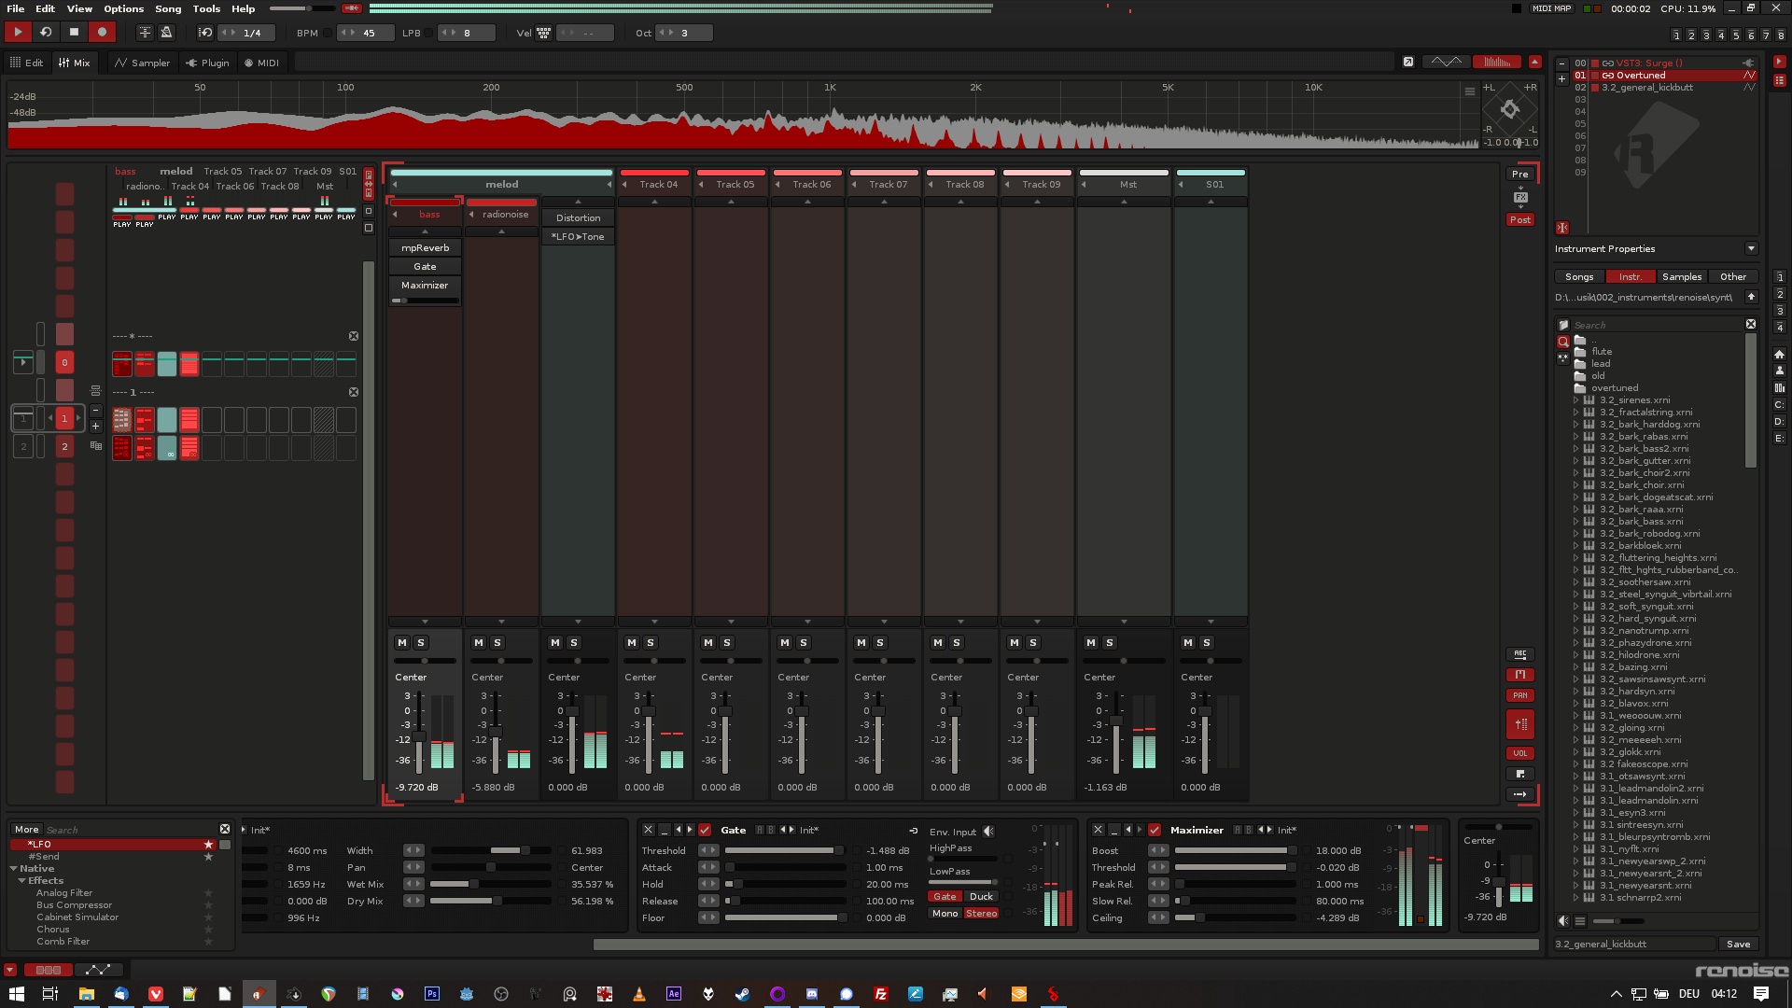Minimize the Maximizer device panel

[1113, 830]
